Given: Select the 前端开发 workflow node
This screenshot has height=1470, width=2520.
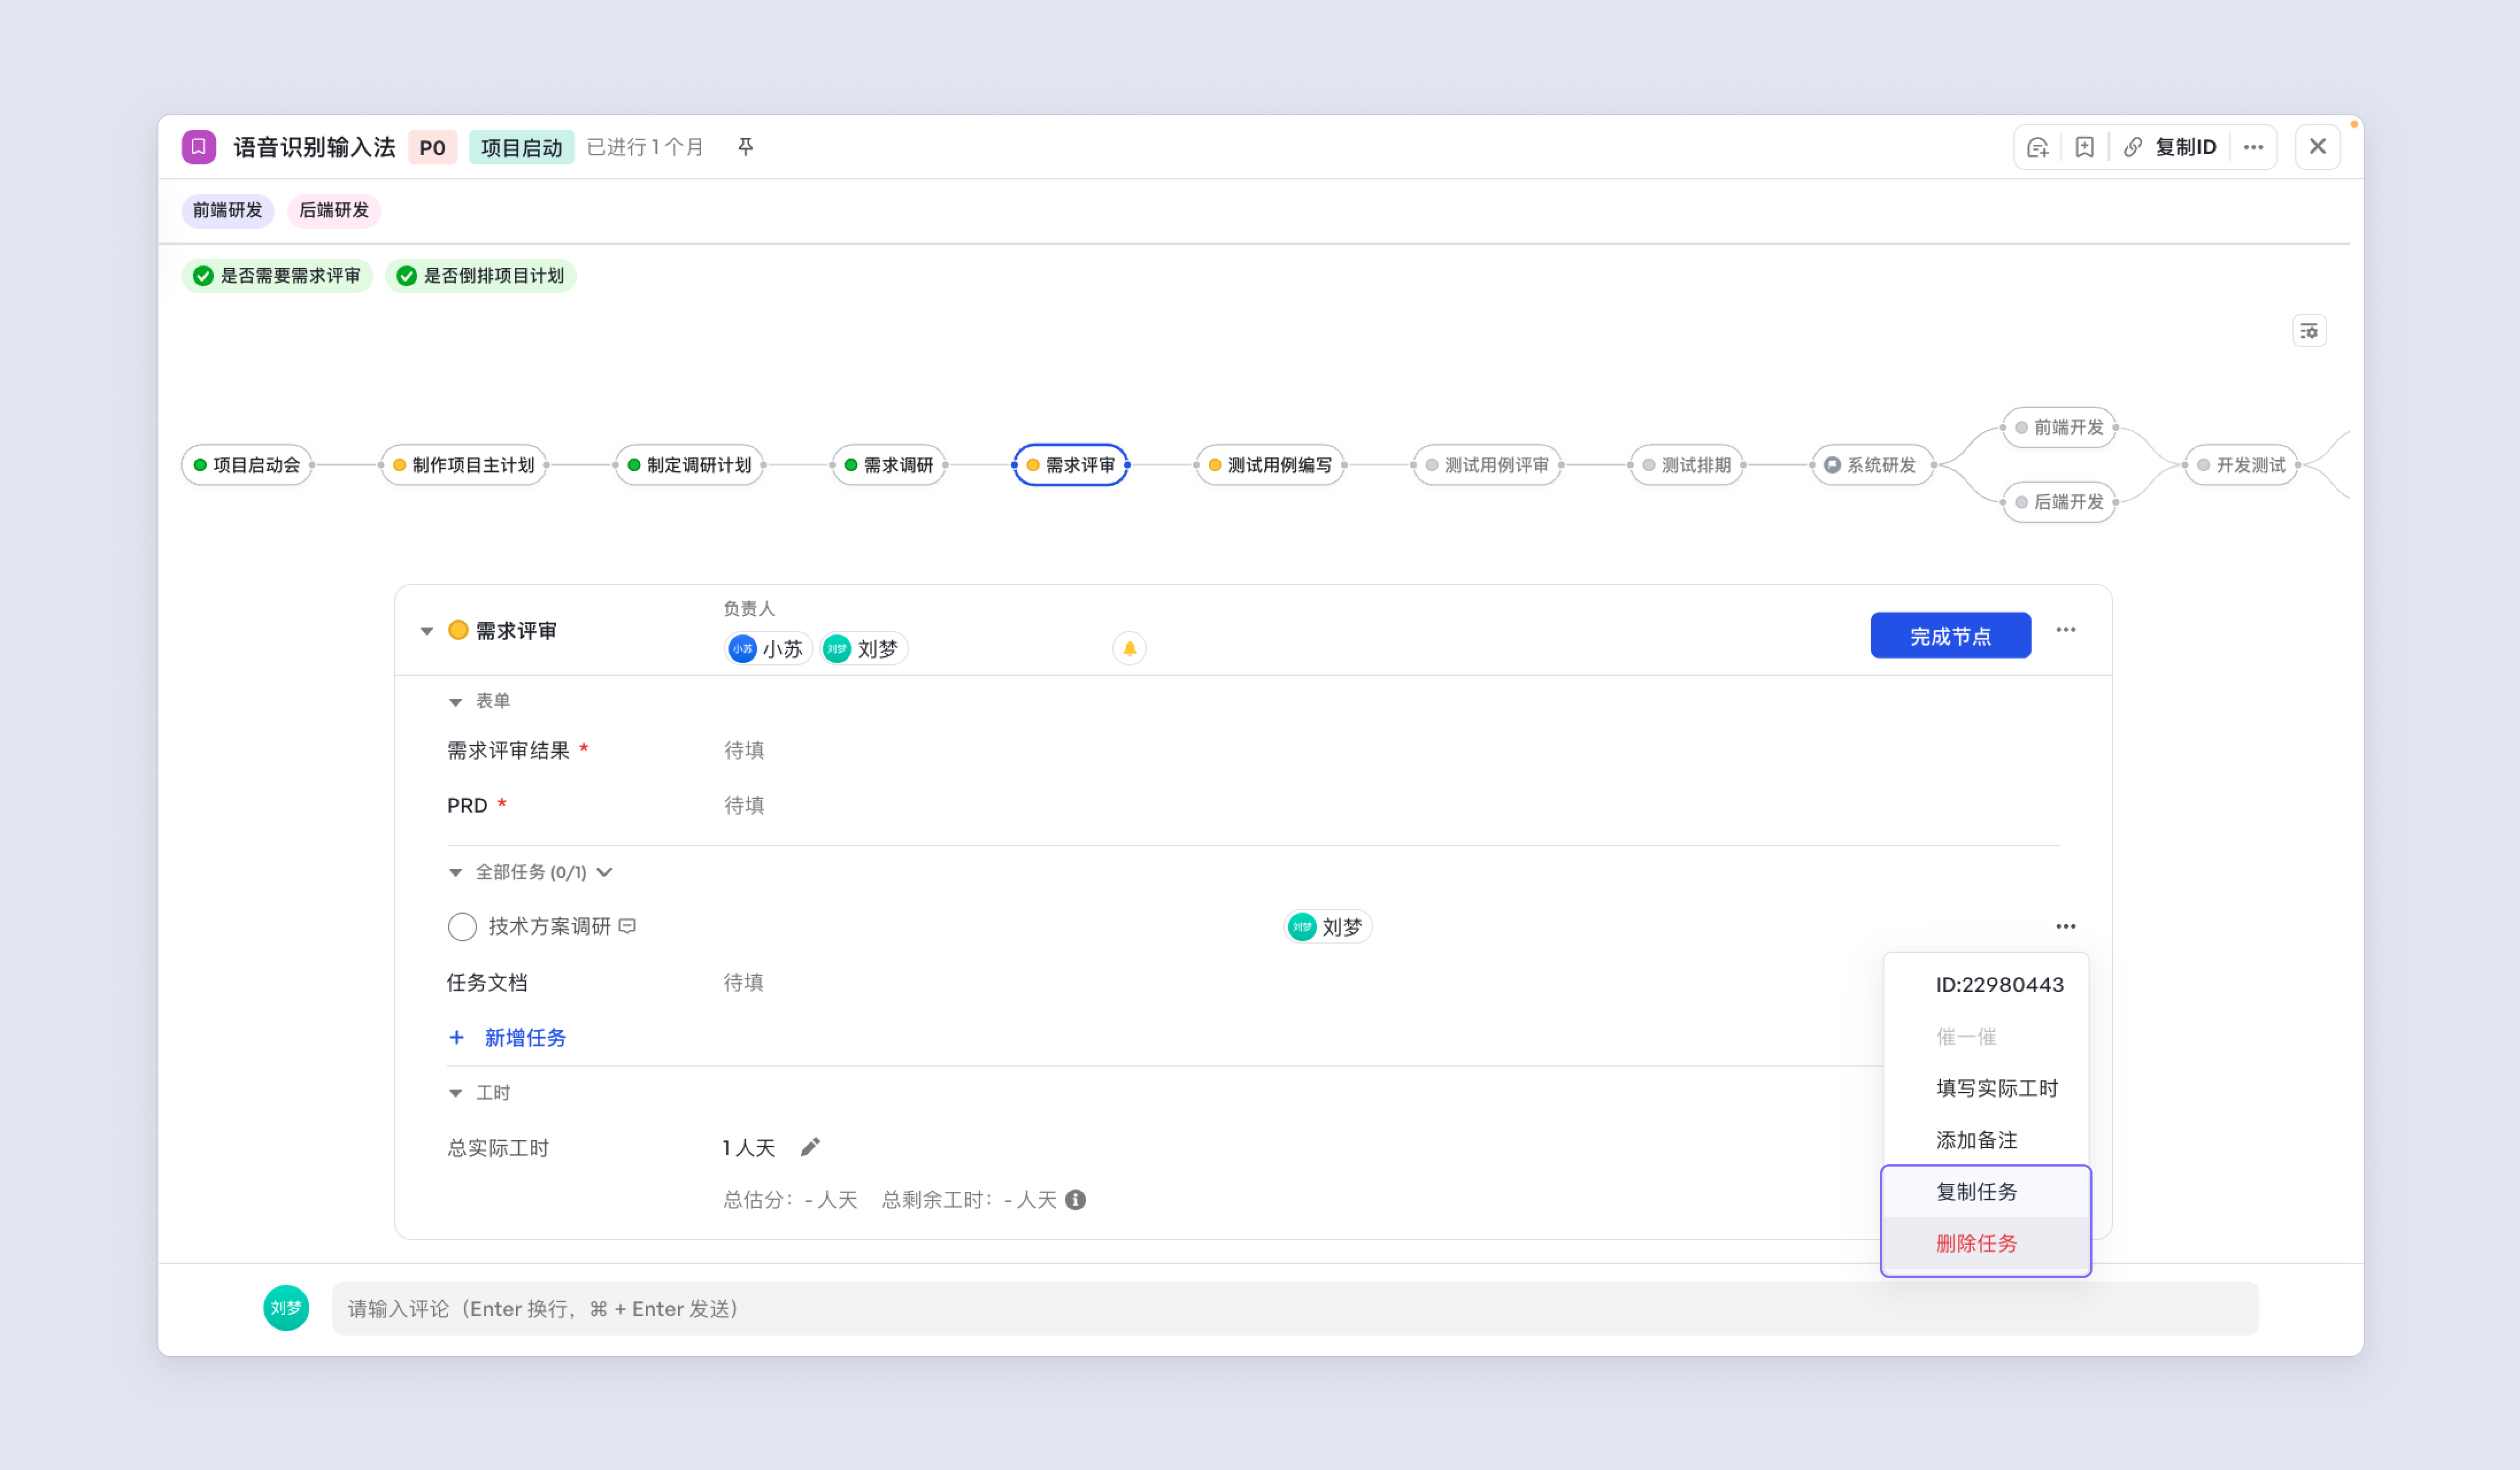Looking at the screenshot, I should 2059,428.
